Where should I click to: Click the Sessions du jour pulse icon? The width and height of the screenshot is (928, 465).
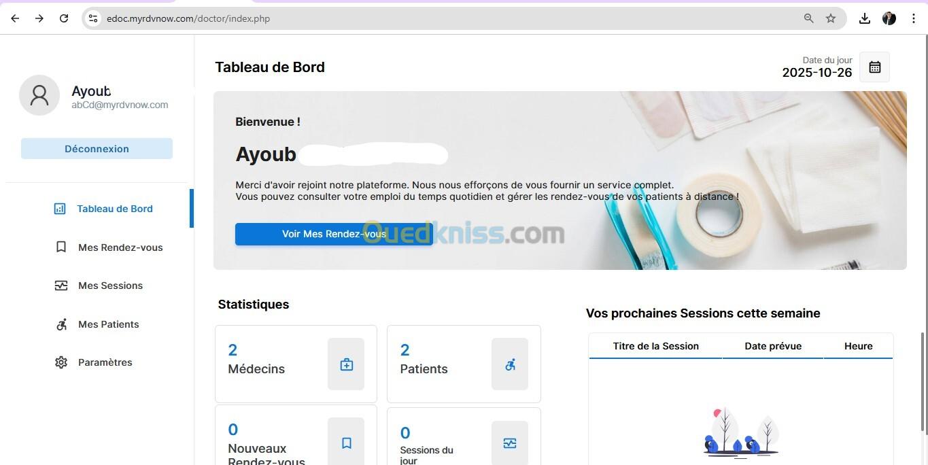point(510,443)
